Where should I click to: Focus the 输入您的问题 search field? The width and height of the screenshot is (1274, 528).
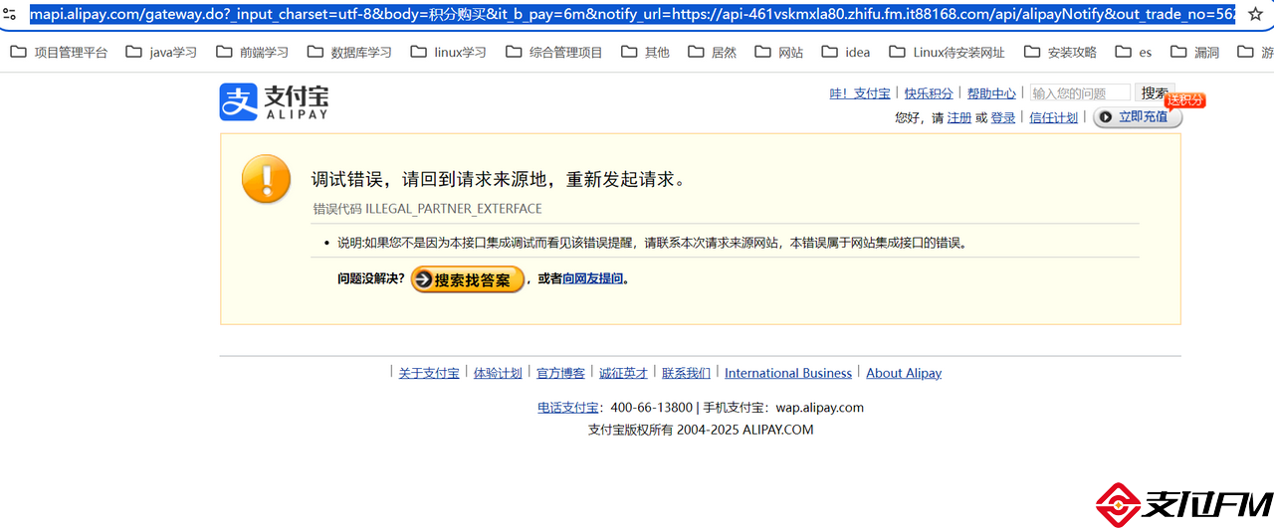click(x=1080, y=93)
